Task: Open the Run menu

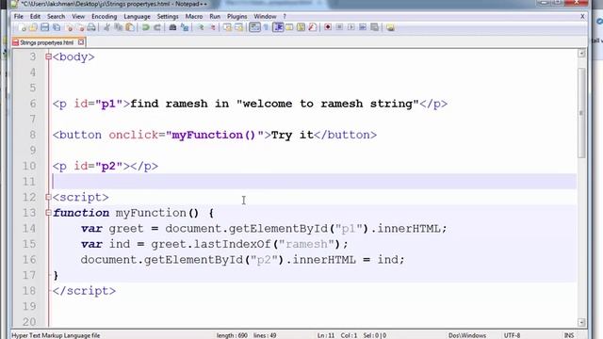Action: pyautogui.click(x=215, y=17)
